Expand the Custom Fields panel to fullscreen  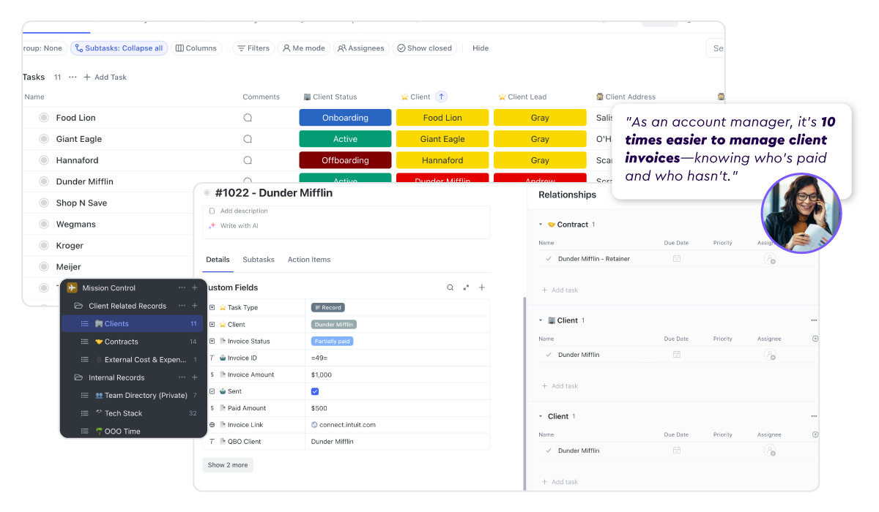pyautogui.click(x=466, y=287)
